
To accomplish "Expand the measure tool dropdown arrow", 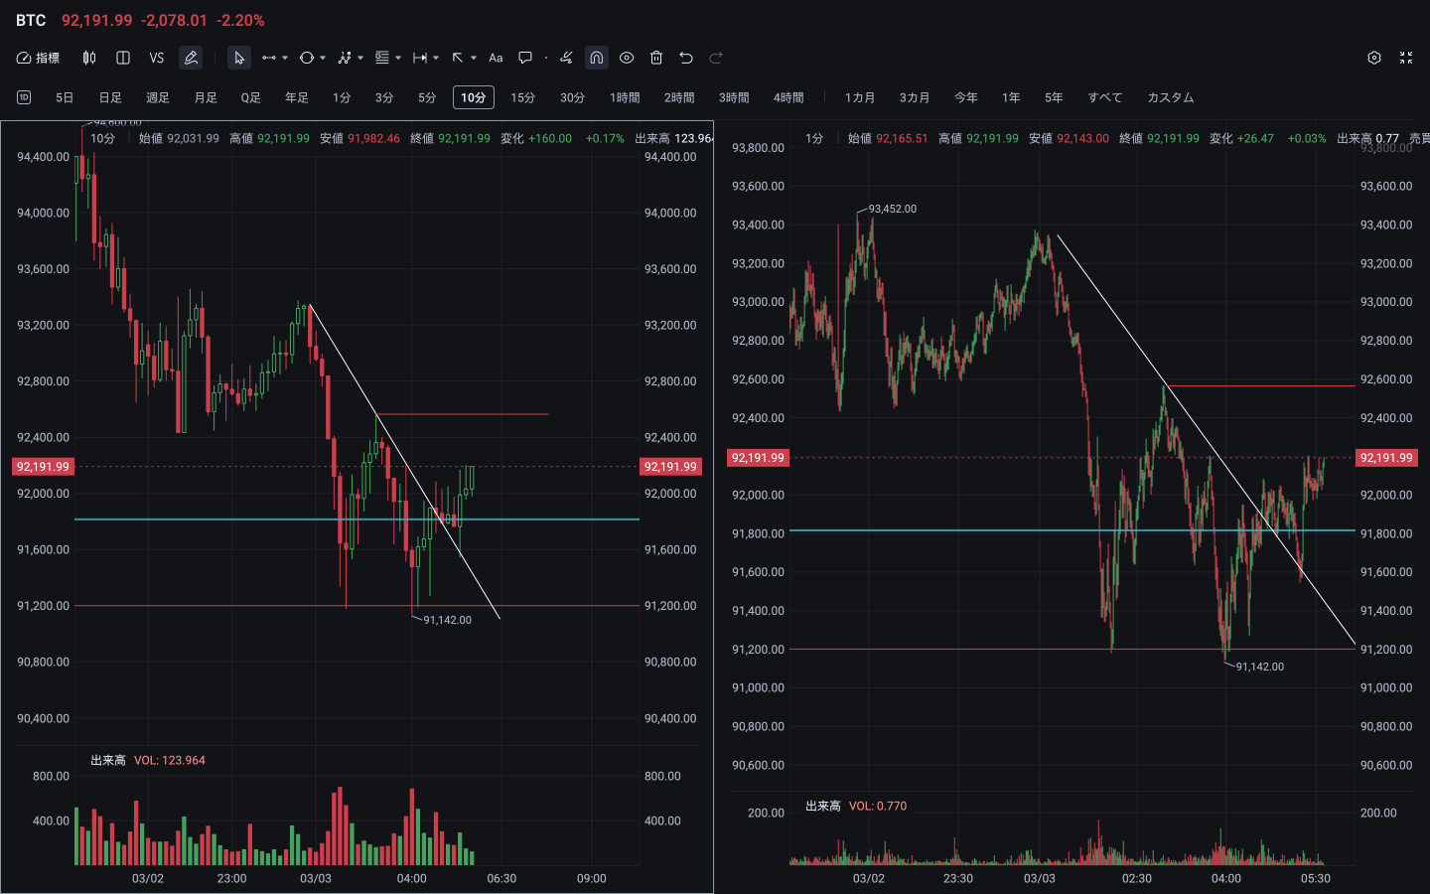I will pyautogui.click(x=436, y=58).
